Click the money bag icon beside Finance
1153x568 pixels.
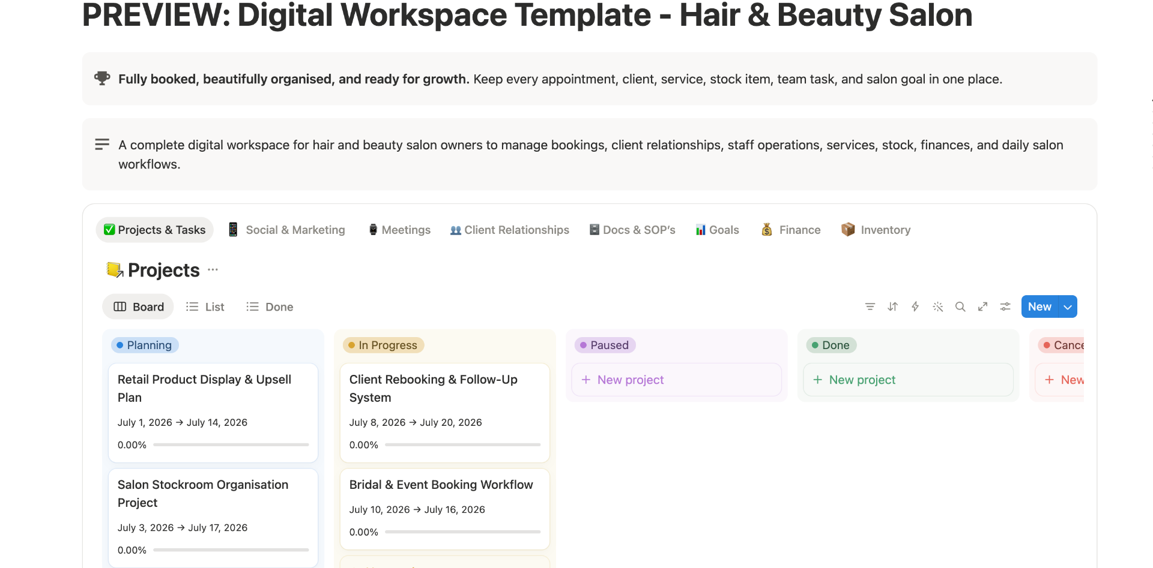[767, 230]
